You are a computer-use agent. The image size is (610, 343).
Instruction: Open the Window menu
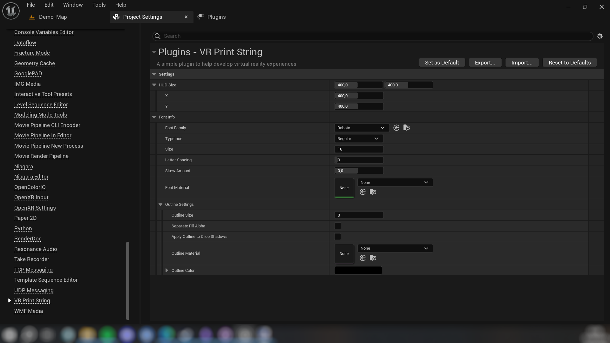click(73, 5)
